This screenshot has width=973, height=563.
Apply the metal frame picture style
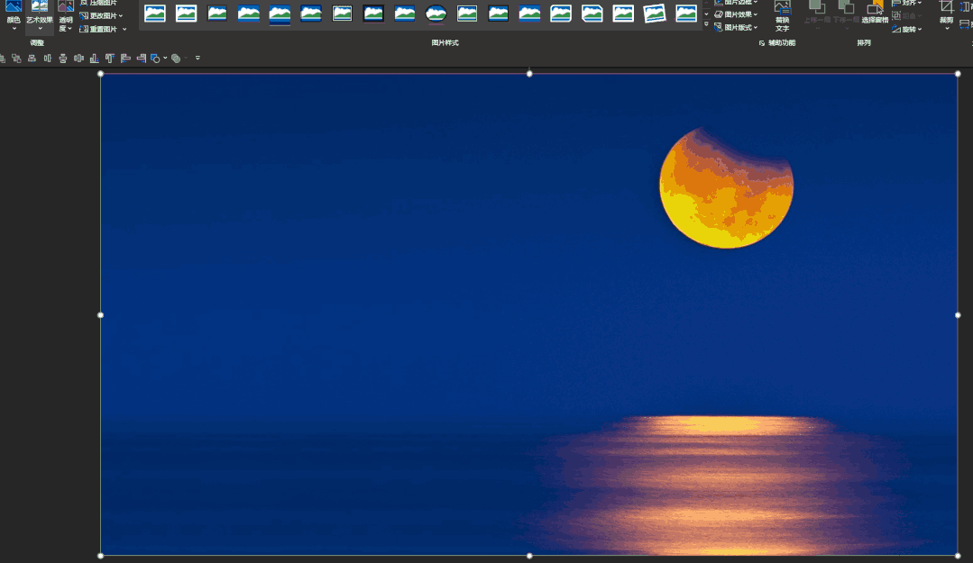coord(217,13)
